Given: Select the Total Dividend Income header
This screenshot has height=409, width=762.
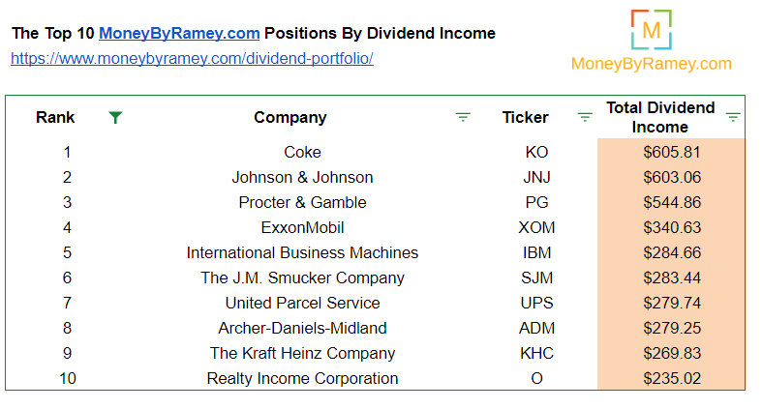Looking at the screenshot, I should (660, 117).
